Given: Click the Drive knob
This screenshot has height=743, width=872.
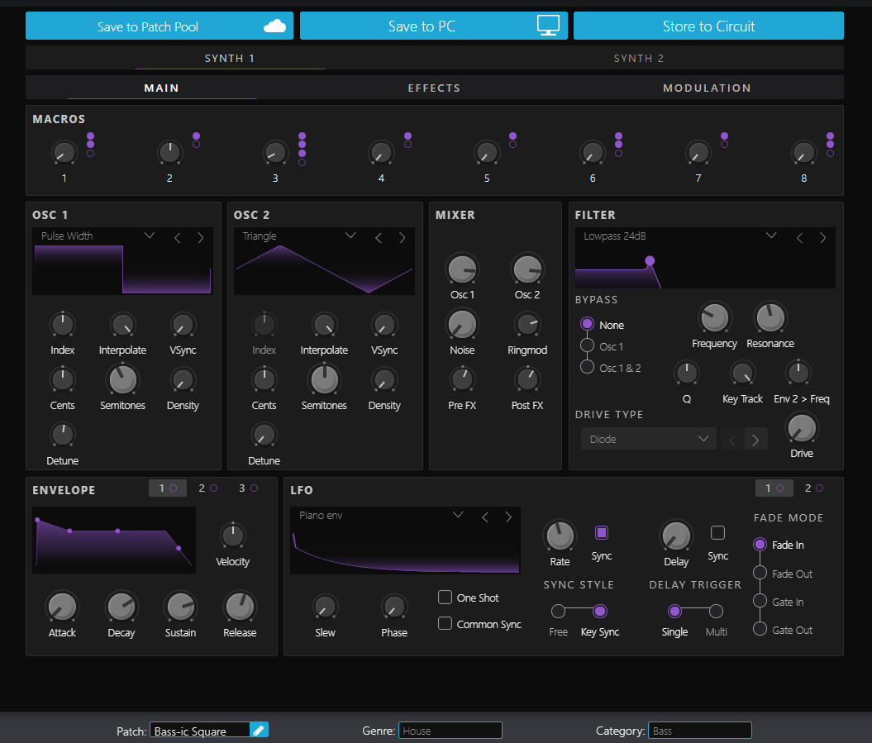Looking at the screenshot, I should click(x=802, y=428).
